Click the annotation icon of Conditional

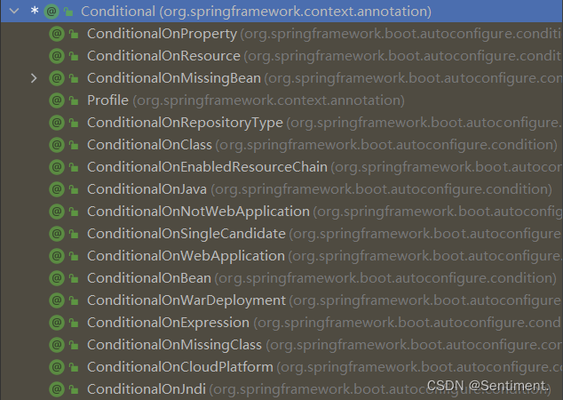[52, 12]
